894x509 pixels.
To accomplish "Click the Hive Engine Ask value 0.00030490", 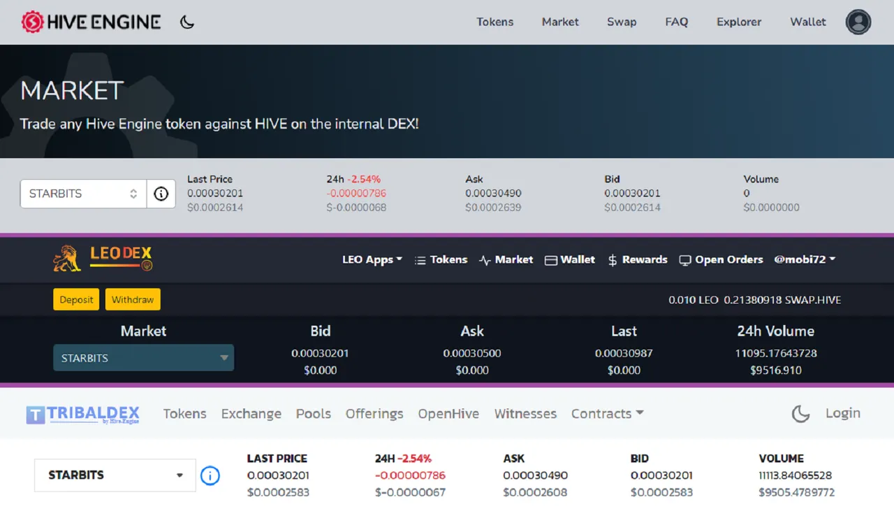I will click(x=493, y=194).
